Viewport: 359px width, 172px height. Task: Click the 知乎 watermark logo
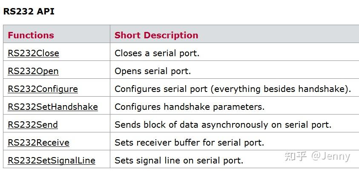296,156
